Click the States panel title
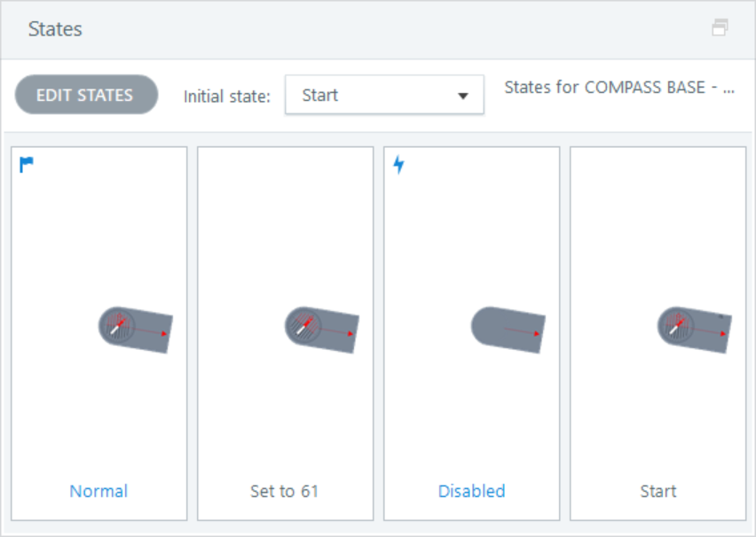Image resolution: width=756 pixels, height=537 pixels. 55,29
